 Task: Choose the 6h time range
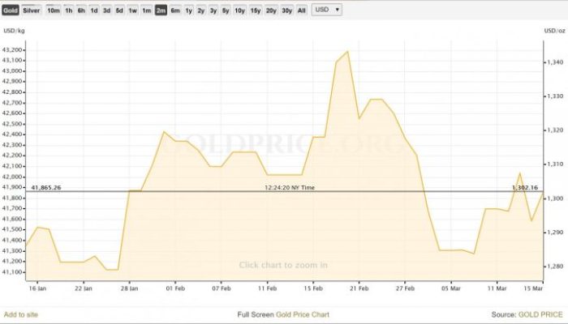82,10
